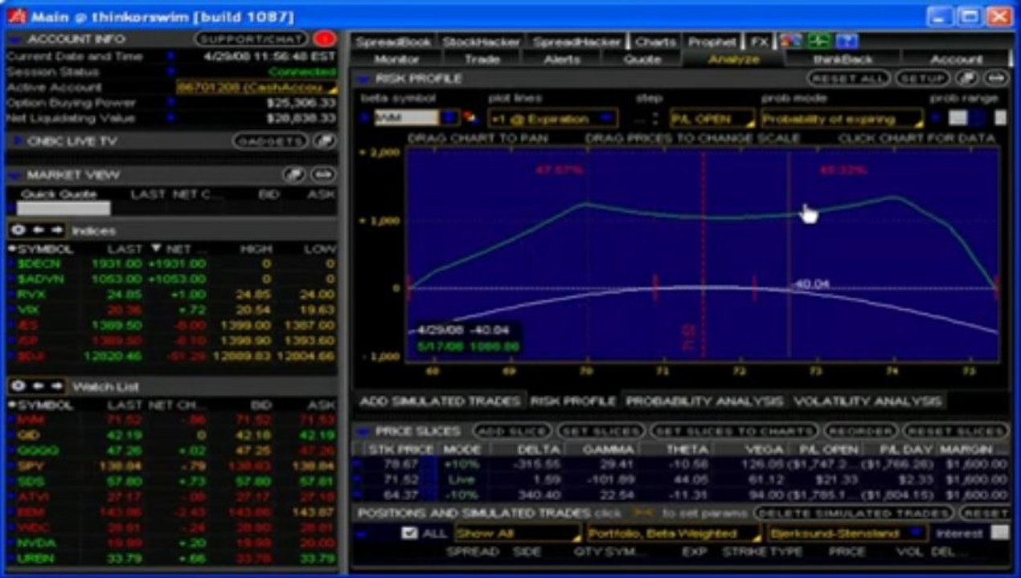This screenshot has height=578, width=1021.
Task: Click the Reset Slices button
Action: [955, 431]
